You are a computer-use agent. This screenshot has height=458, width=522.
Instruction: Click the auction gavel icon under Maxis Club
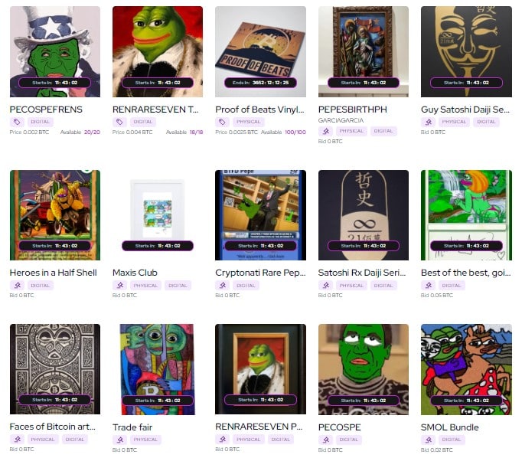(x=120, y=286)
